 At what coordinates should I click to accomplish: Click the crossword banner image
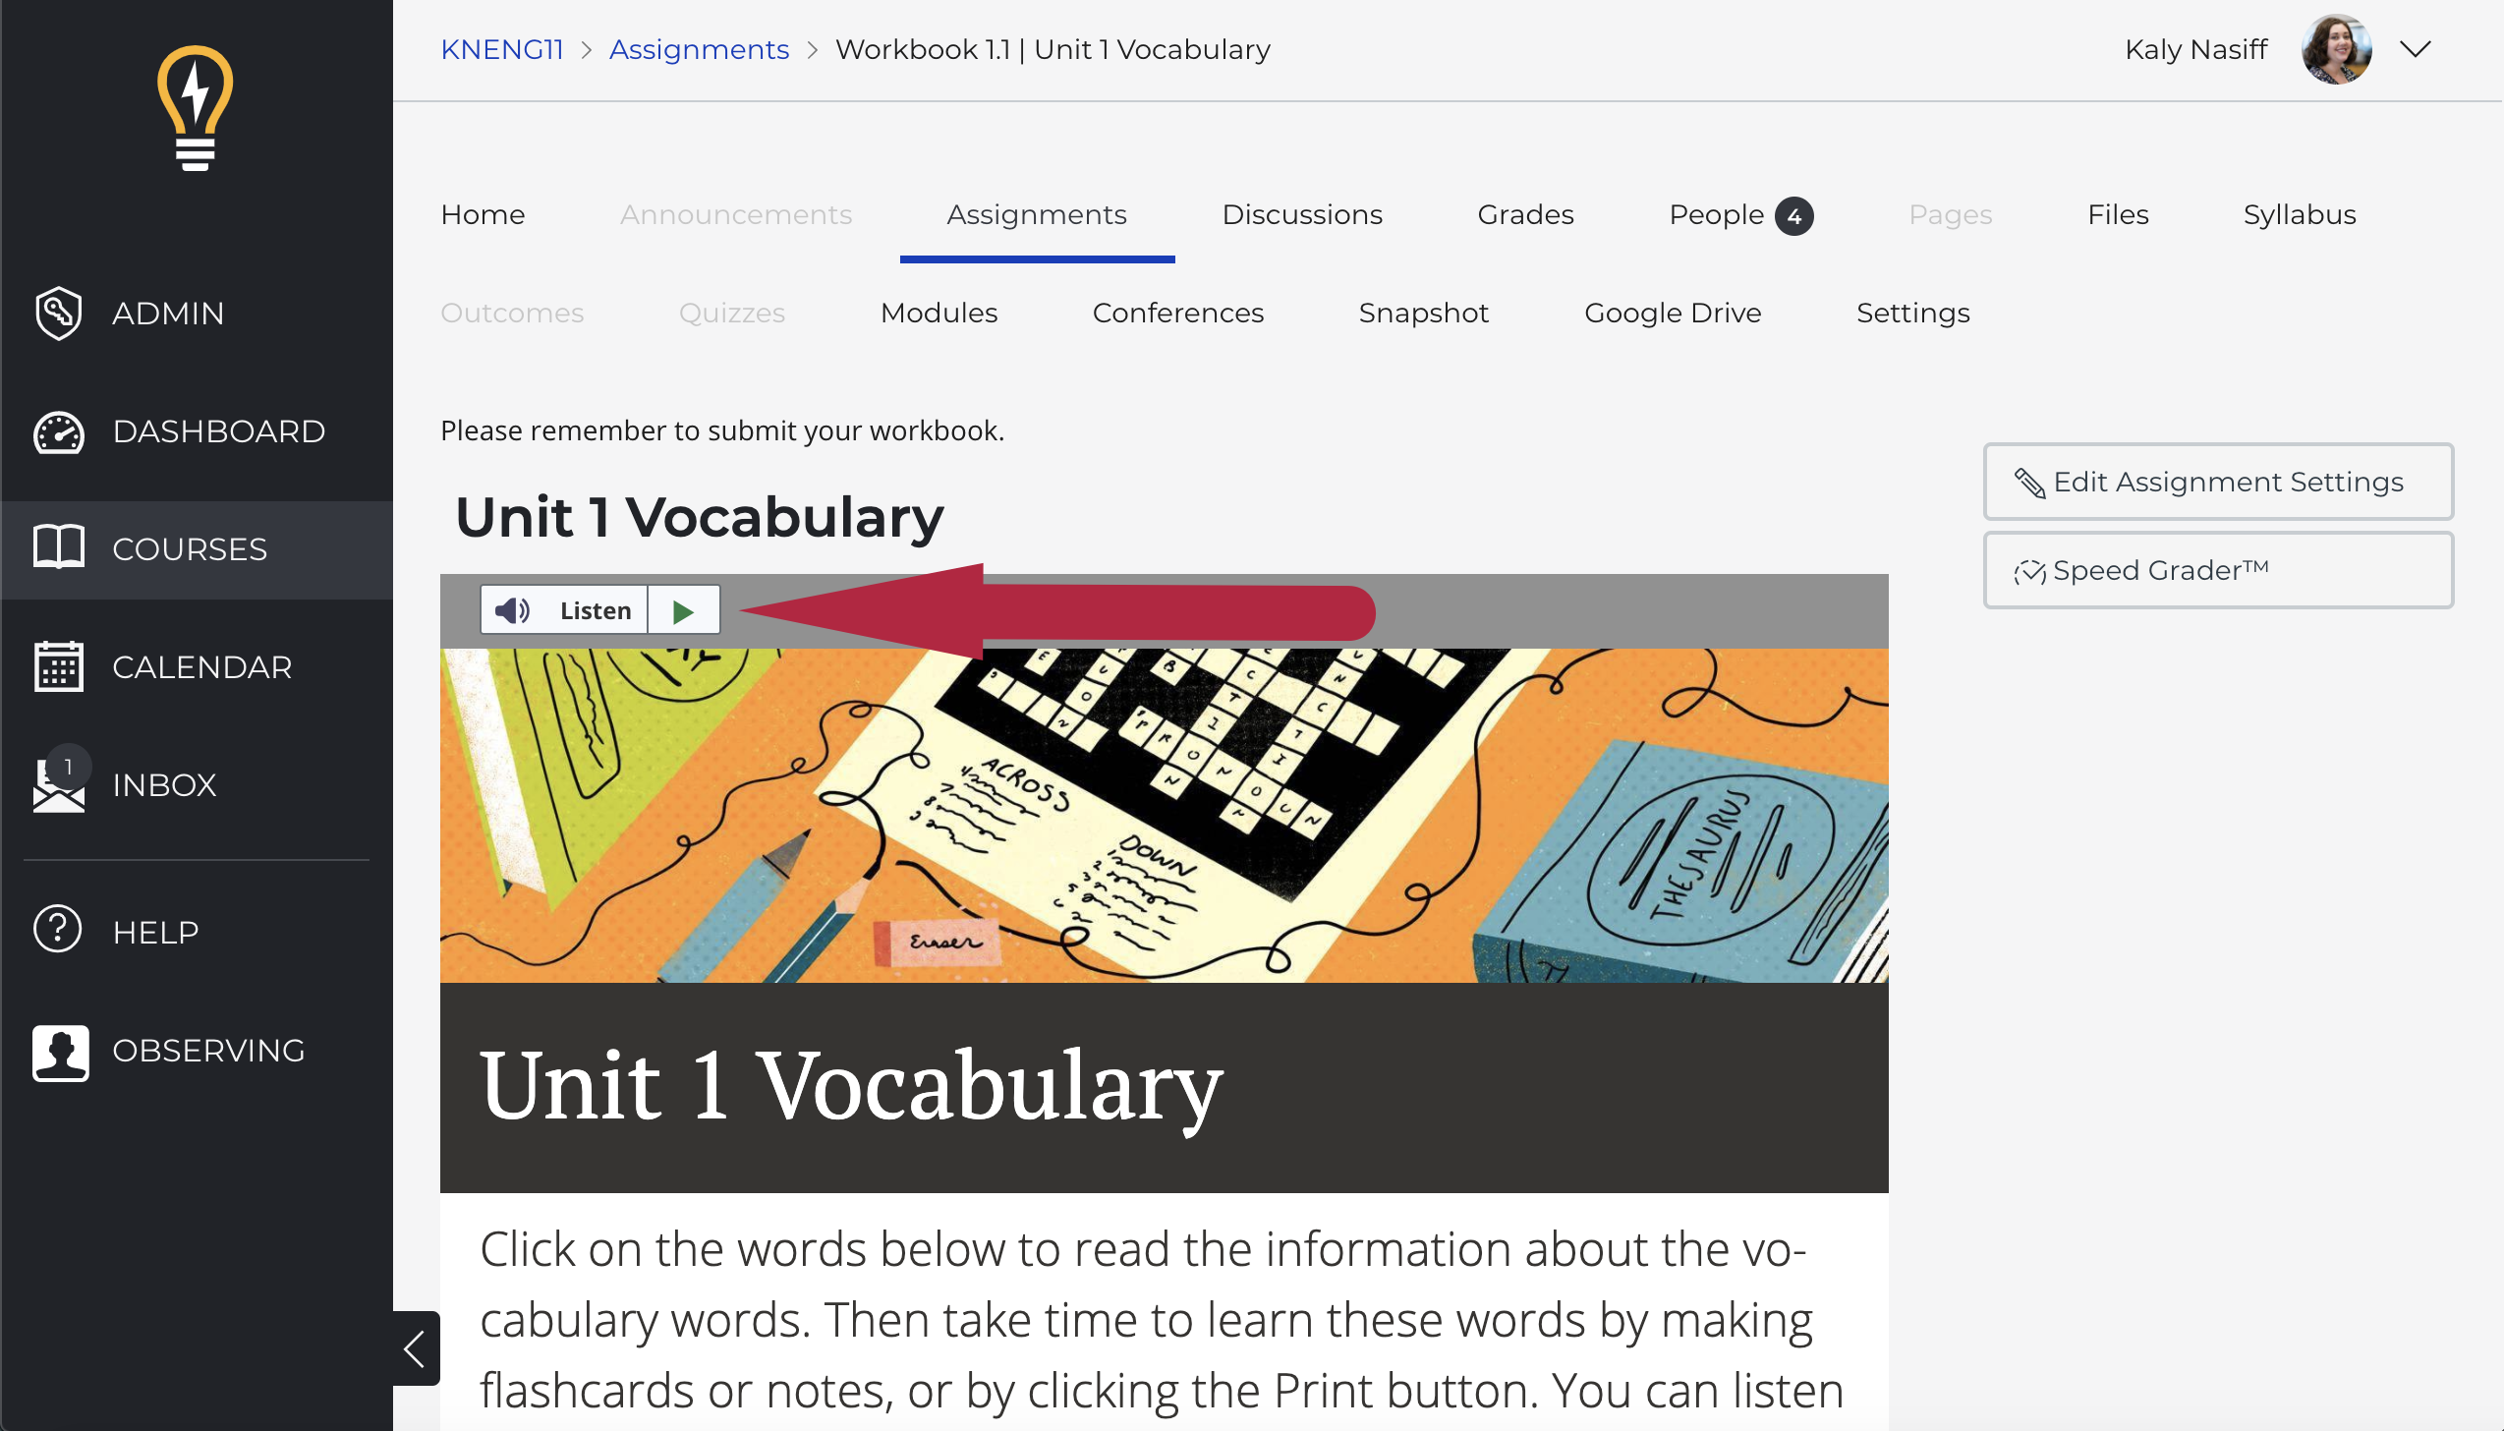click(1164, 815)
